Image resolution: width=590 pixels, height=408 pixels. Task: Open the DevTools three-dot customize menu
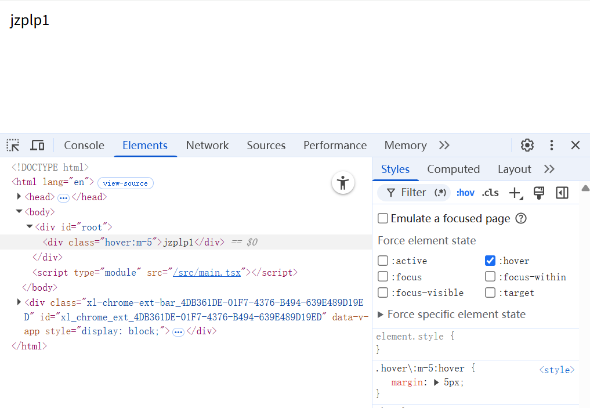click(x=552, y=145)
